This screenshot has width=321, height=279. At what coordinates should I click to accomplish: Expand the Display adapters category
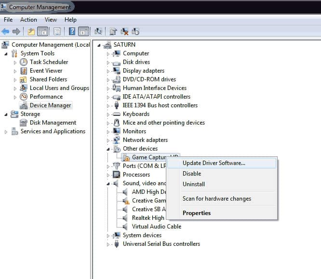tap(108, 71)
